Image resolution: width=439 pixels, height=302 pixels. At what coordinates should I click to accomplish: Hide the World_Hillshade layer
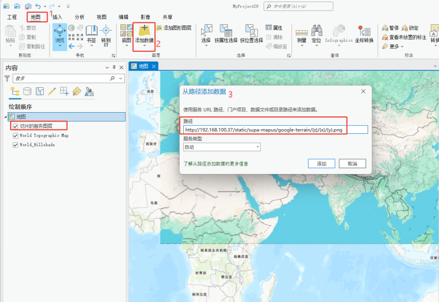point(15,145)
